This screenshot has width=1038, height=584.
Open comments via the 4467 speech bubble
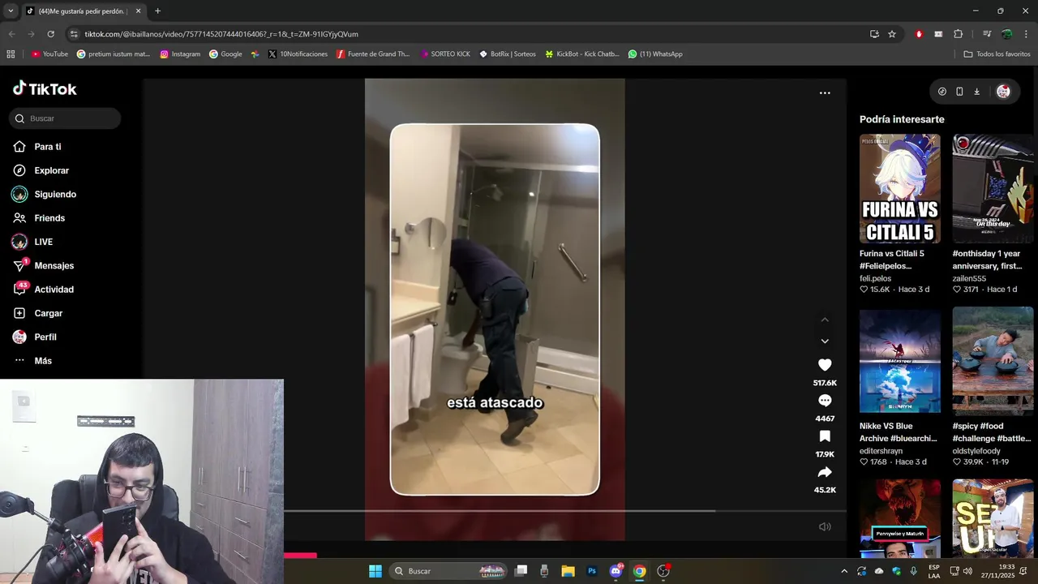pyautogui.click(x=825, y=401)
